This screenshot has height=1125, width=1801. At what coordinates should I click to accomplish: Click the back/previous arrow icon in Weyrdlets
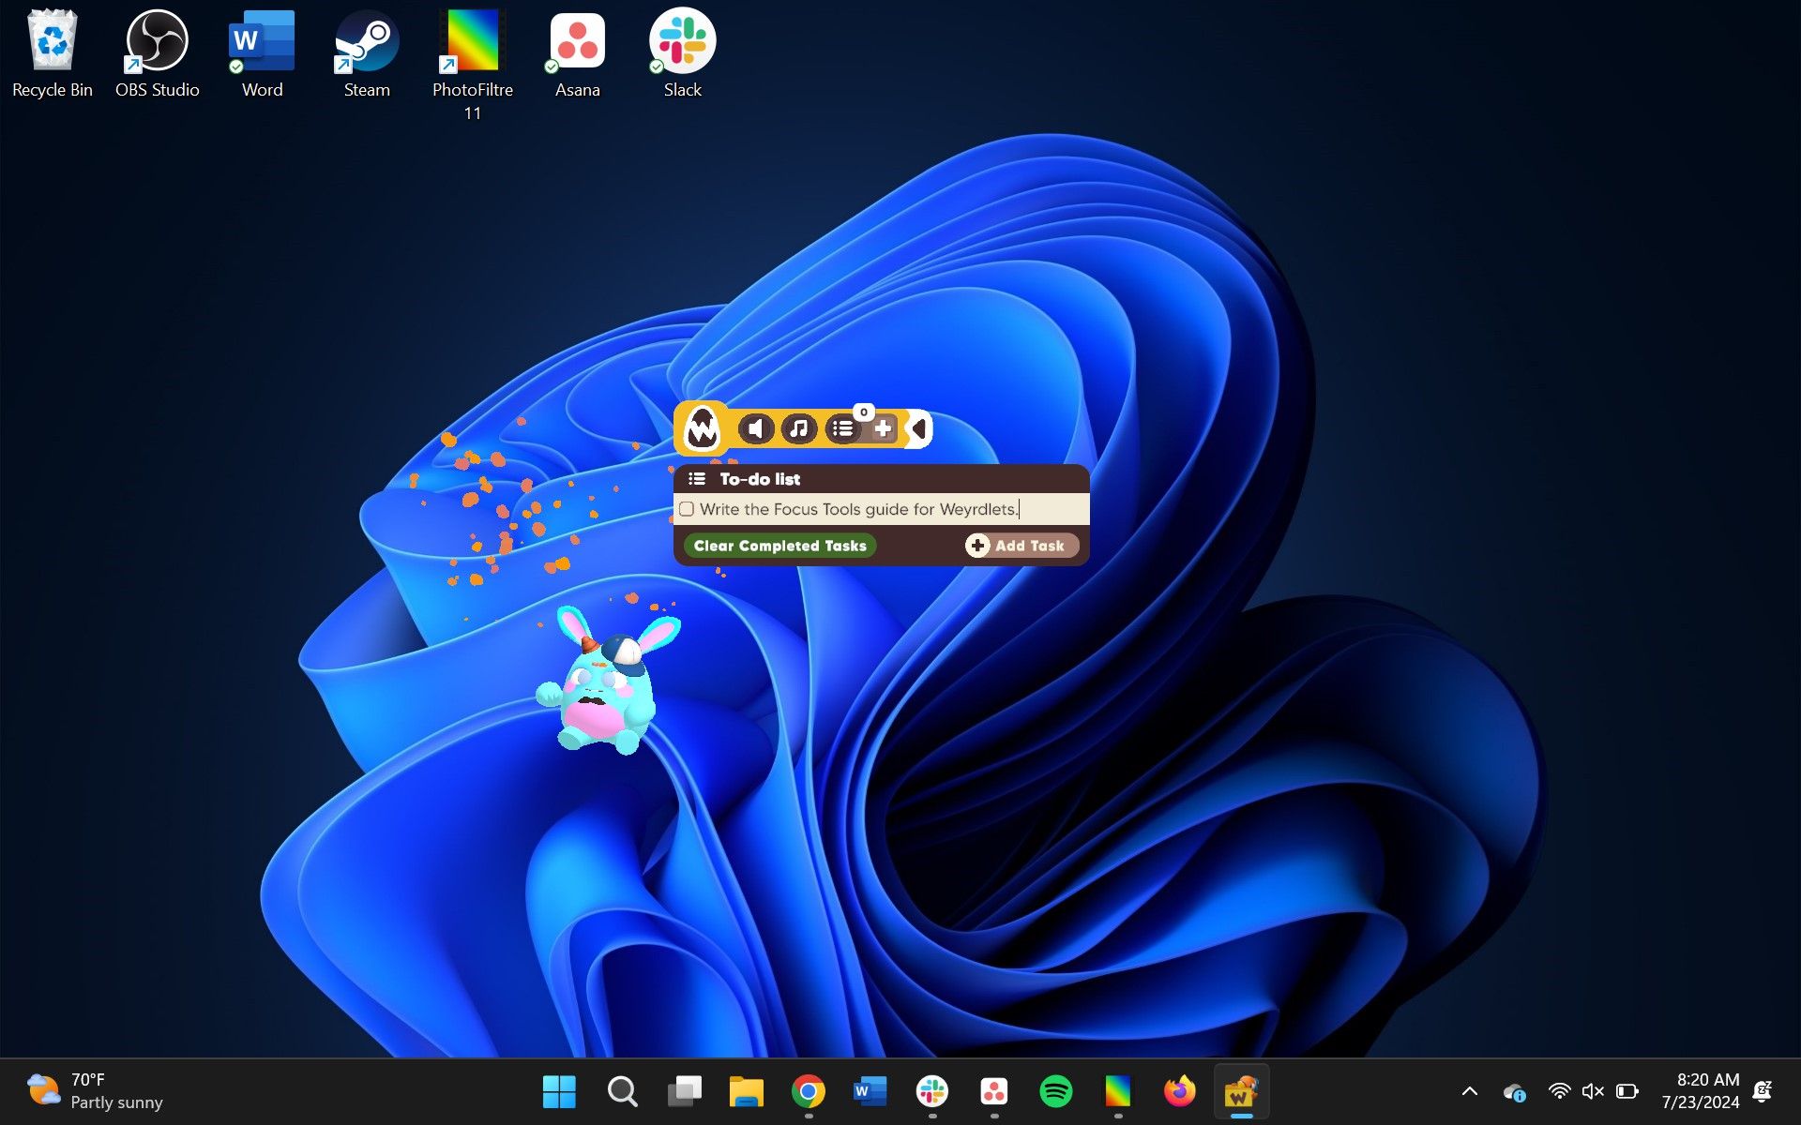(916, 427)
